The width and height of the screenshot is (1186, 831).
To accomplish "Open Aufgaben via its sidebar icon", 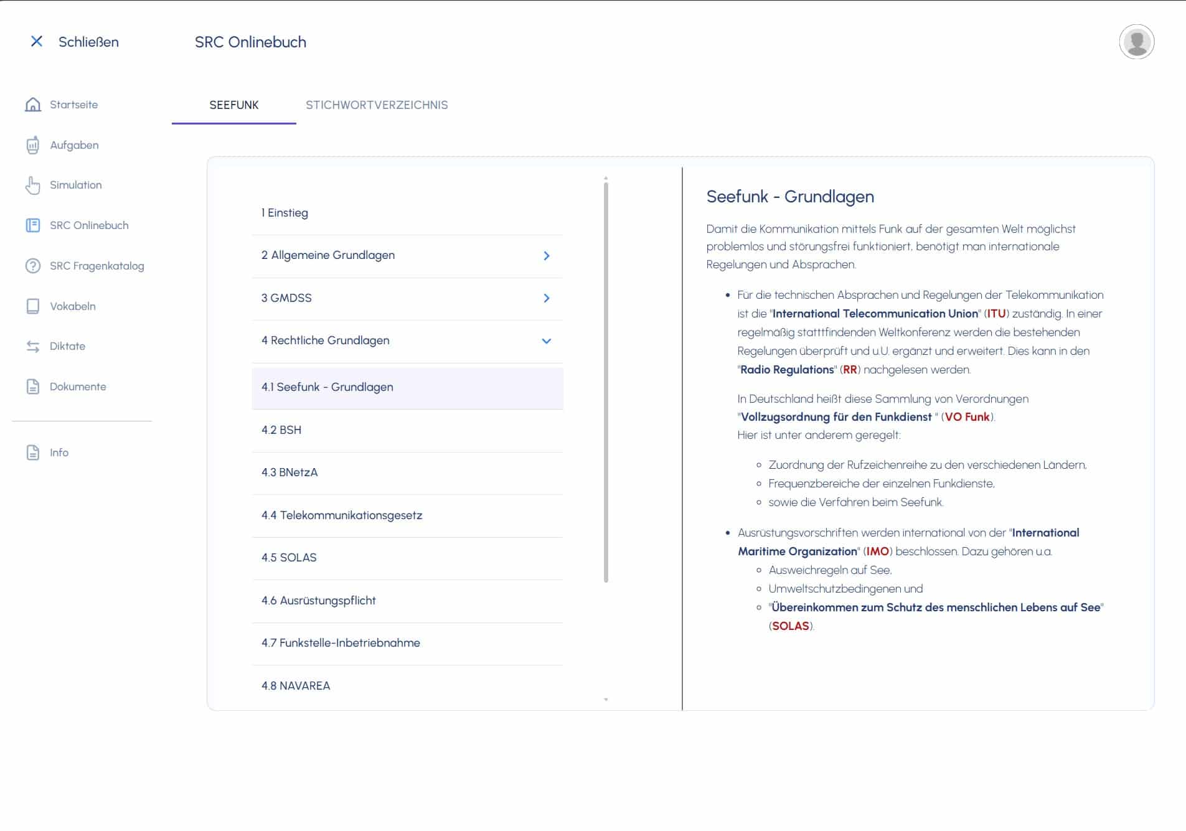I will point(33,145).
